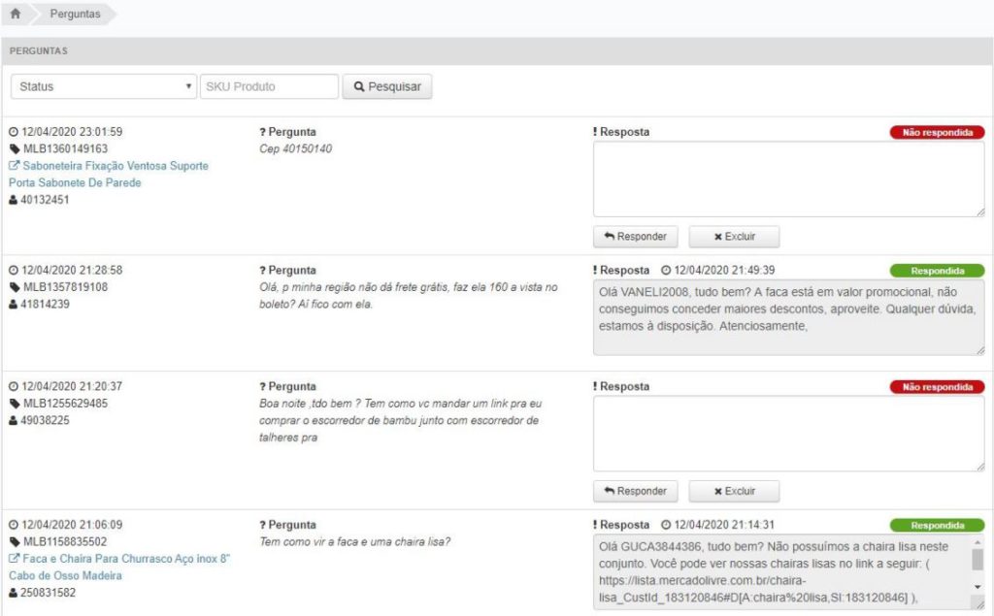Expand the Status dropdown filter
Screen dimensions: 994x616
pos(104,86)
